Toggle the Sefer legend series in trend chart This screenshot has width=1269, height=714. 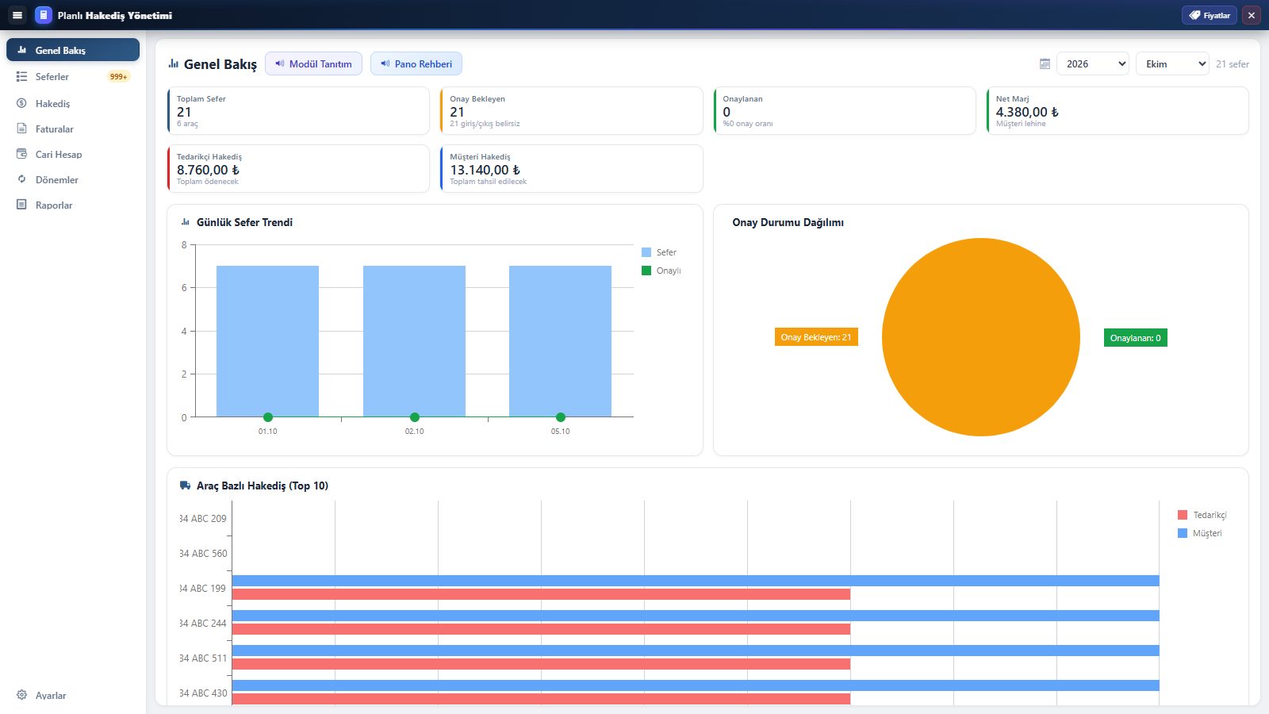(x=659, y=252)
